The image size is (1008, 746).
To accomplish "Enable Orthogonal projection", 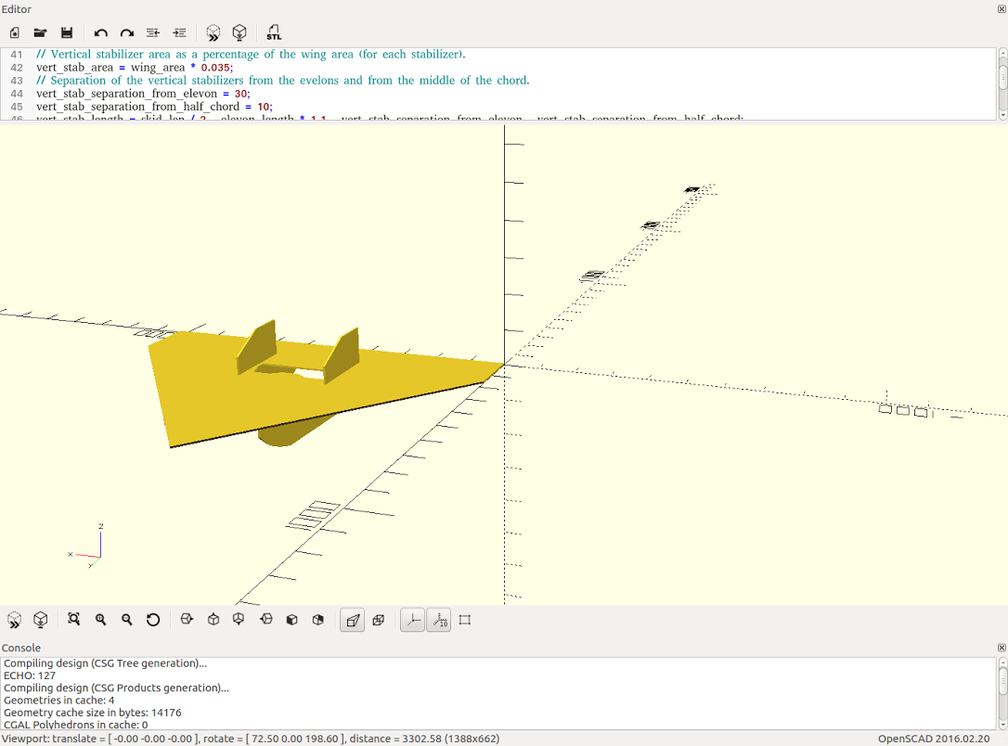I will tap(379, 620).
